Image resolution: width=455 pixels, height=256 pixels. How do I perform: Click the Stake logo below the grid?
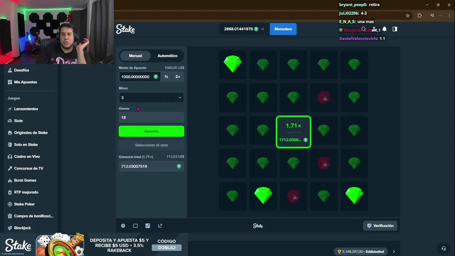[x=258, y=226]
